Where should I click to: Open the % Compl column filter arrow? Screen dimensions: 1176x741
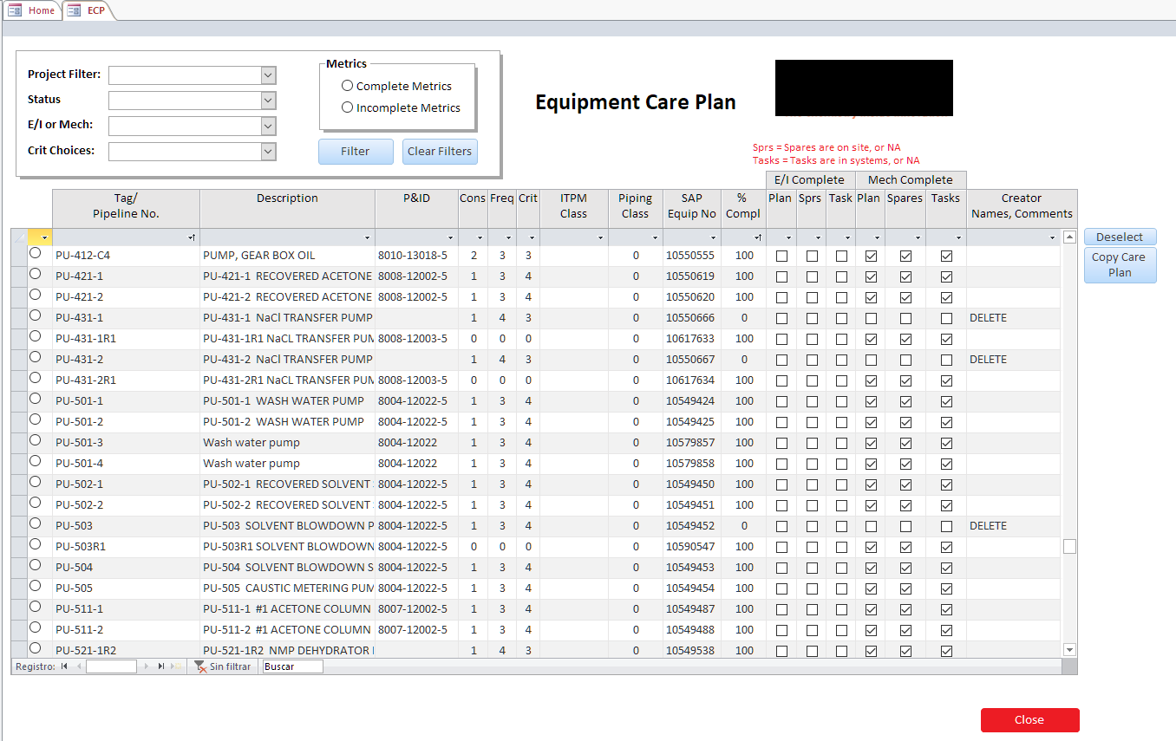[x=757, y=237]
